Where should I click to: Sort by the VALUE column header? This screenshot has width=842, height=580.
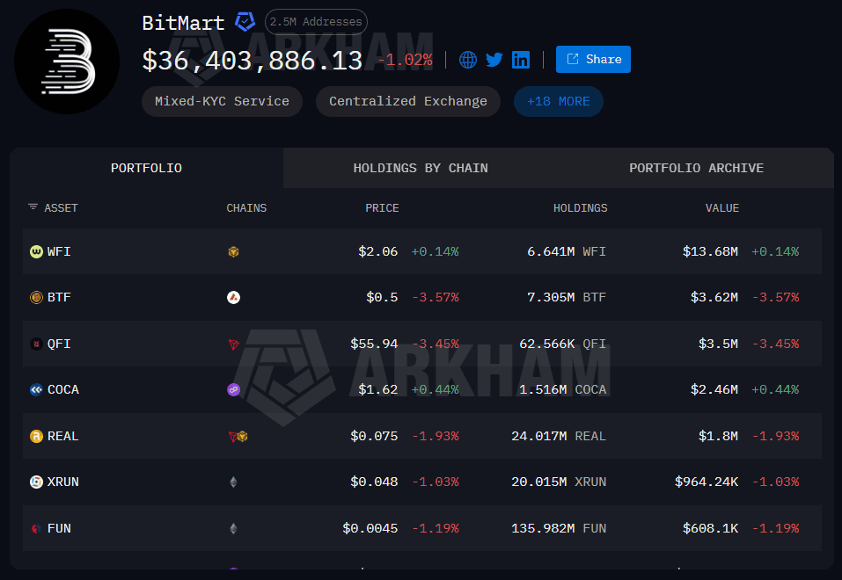721,208
